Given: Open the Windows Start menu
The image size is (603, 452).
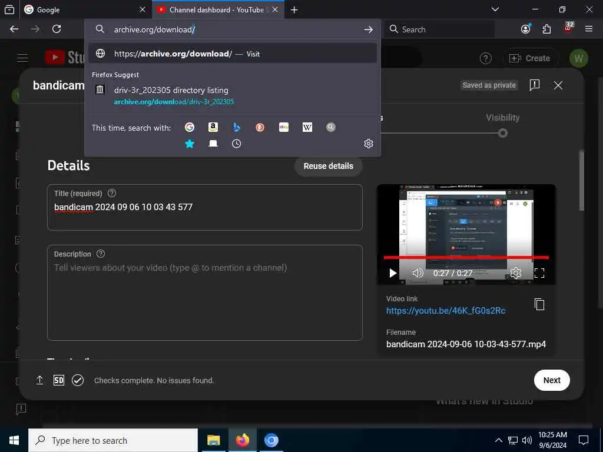Looking at the screenshot, I should [14, 440].
